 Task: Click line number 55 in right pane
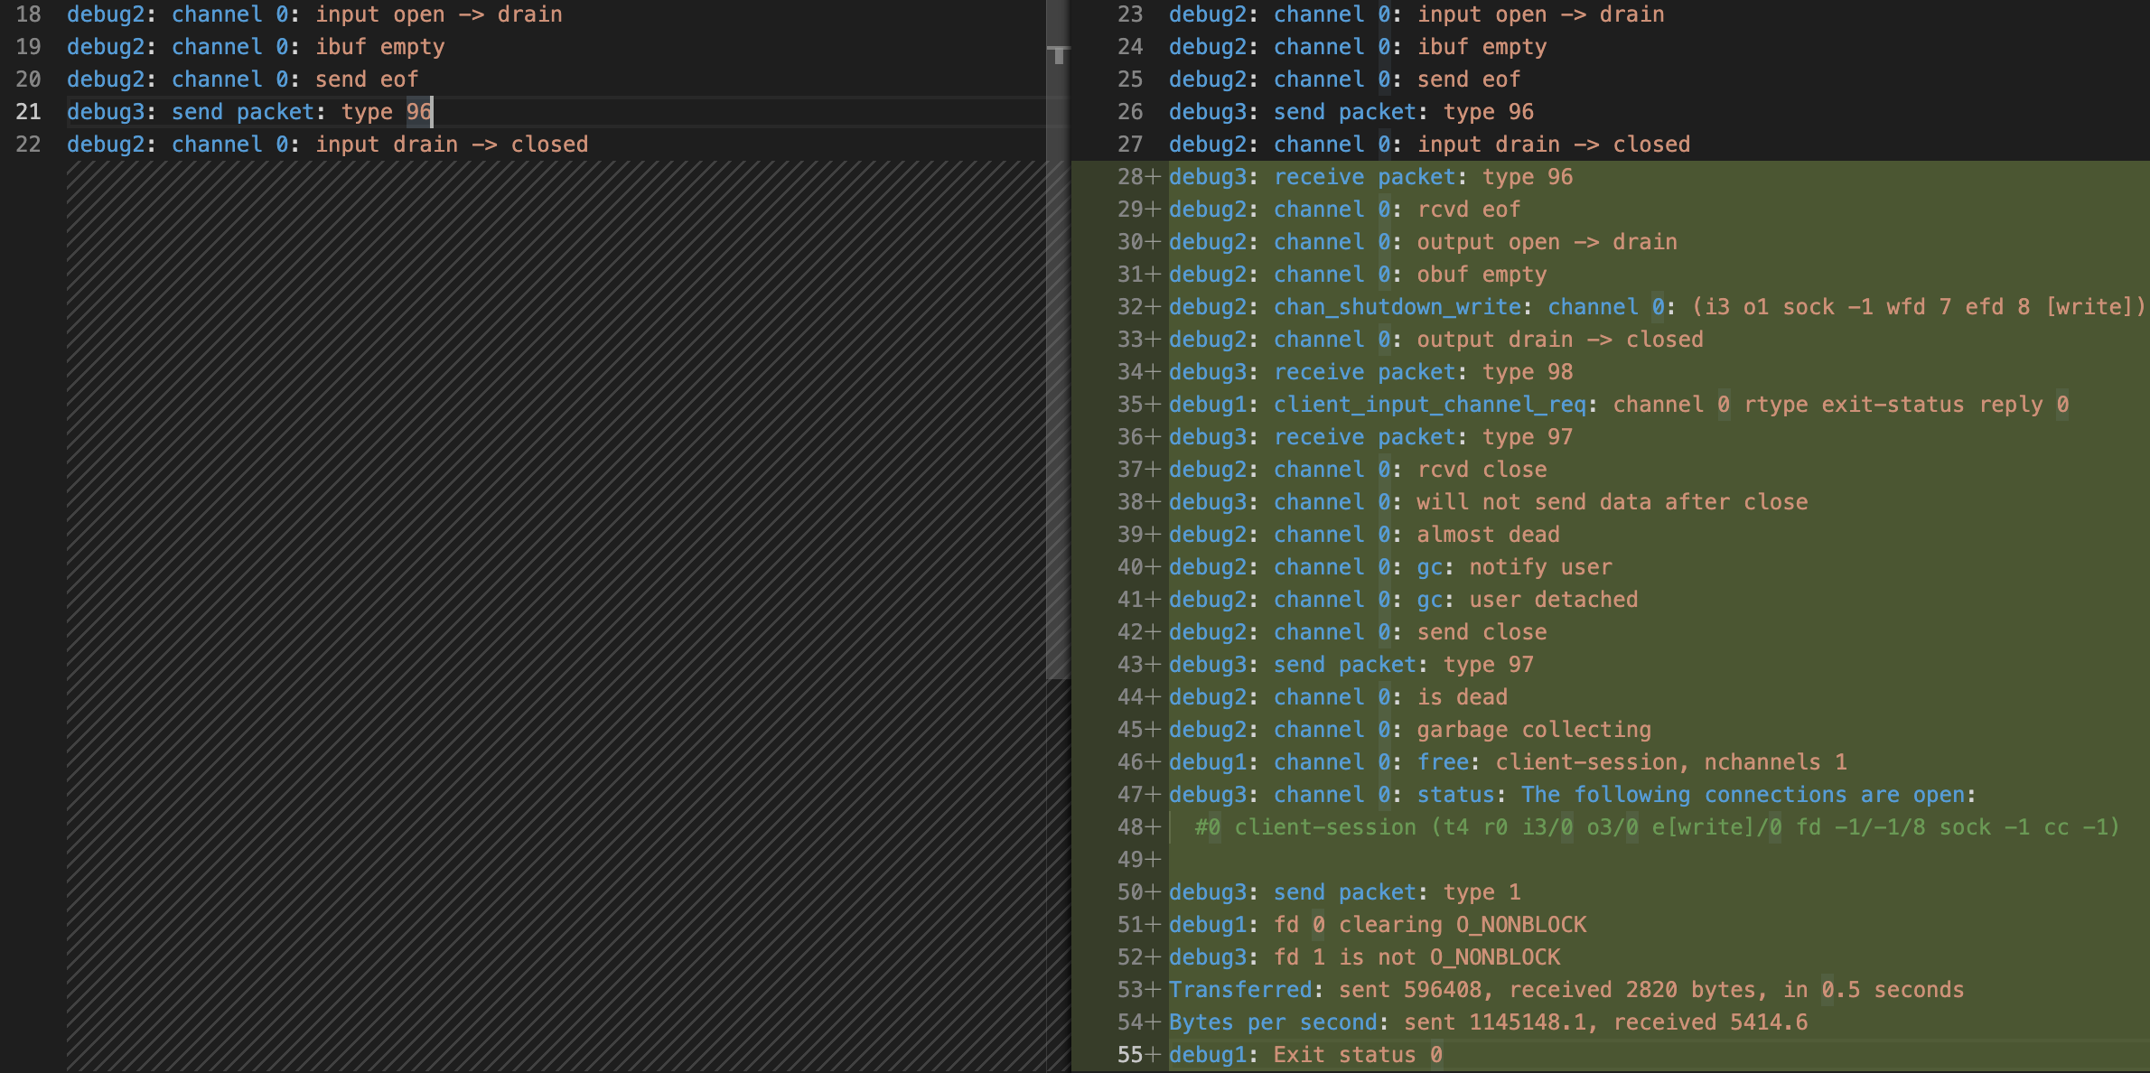click(1129, 1055)
